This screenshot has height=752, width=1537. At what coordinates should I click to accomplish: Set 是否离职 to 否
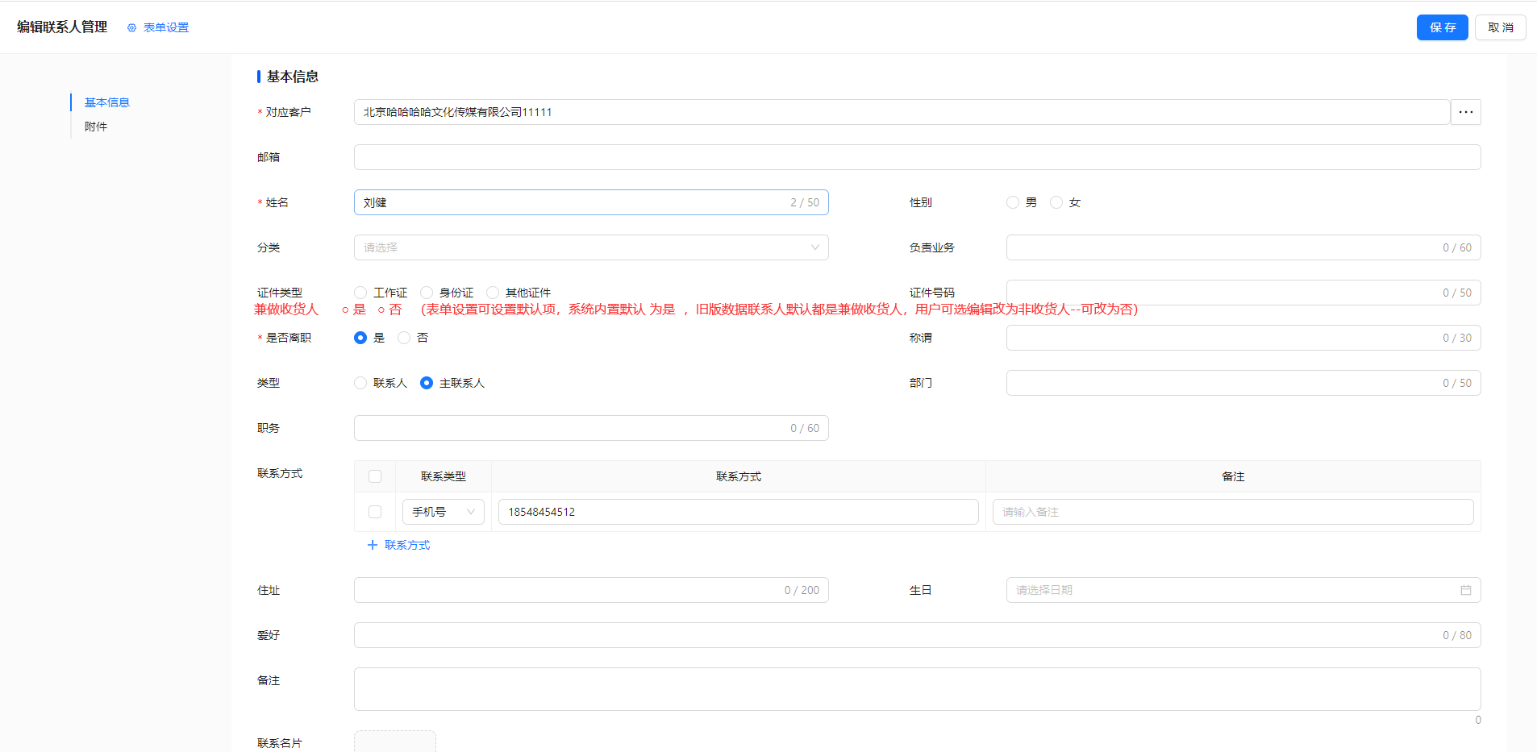[404, 338]
